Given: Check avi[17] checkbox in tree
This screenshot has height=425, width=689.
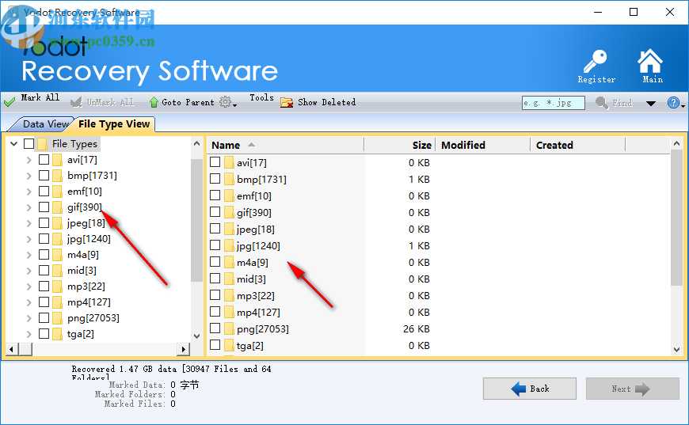Looking at the screenshot, I should [x=44, y=159].
